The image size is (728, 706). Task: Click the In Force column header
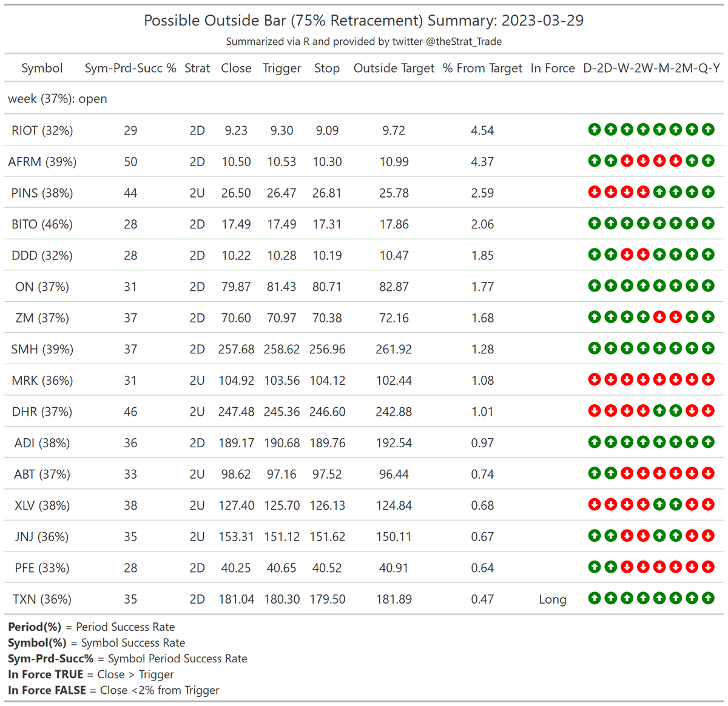tap(553, 68)
